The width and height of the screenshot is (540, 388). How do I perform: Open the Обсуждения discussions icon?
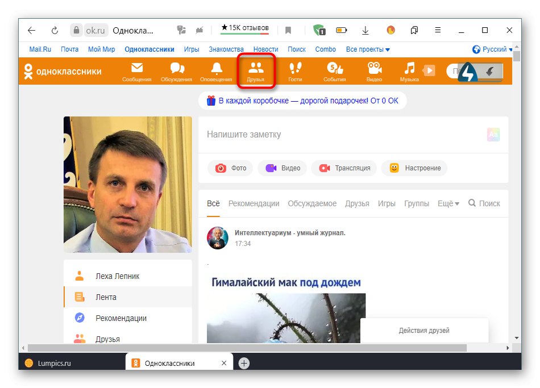pos(176,70)
